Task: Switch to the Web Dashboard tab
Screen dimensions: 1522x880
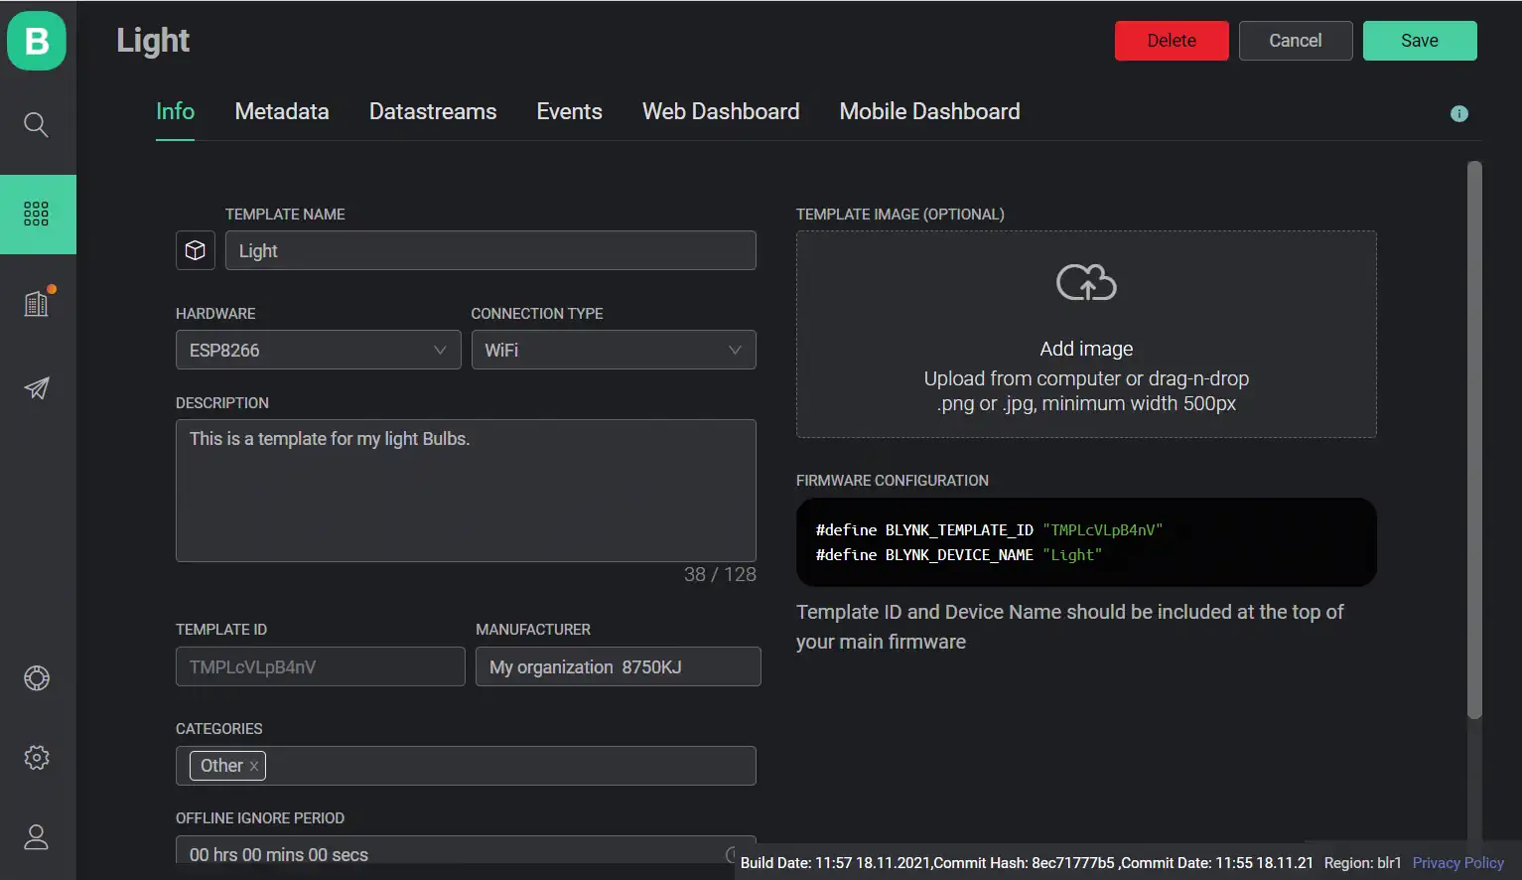Action: pyautogui.click(x=720, y=112)
